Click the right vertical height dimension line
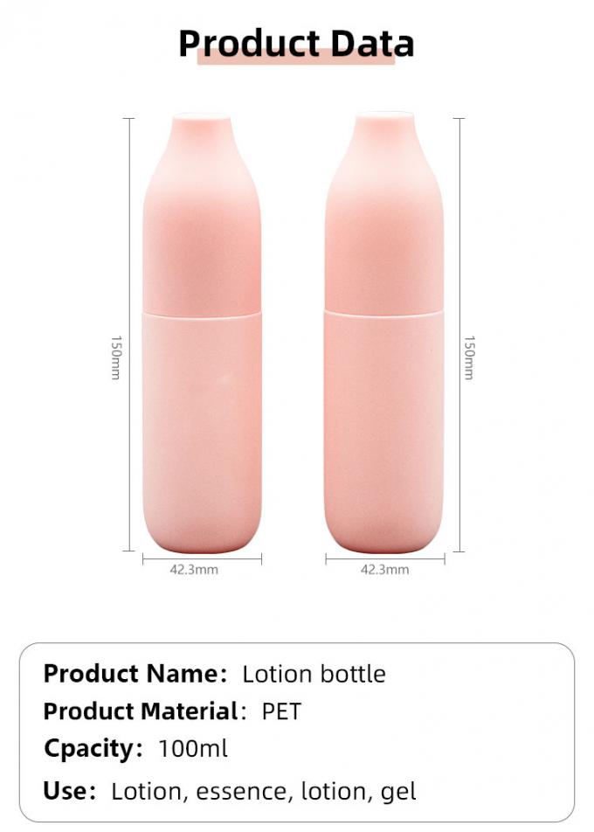This screenshot has width=594, height=832. click(459, 218)
